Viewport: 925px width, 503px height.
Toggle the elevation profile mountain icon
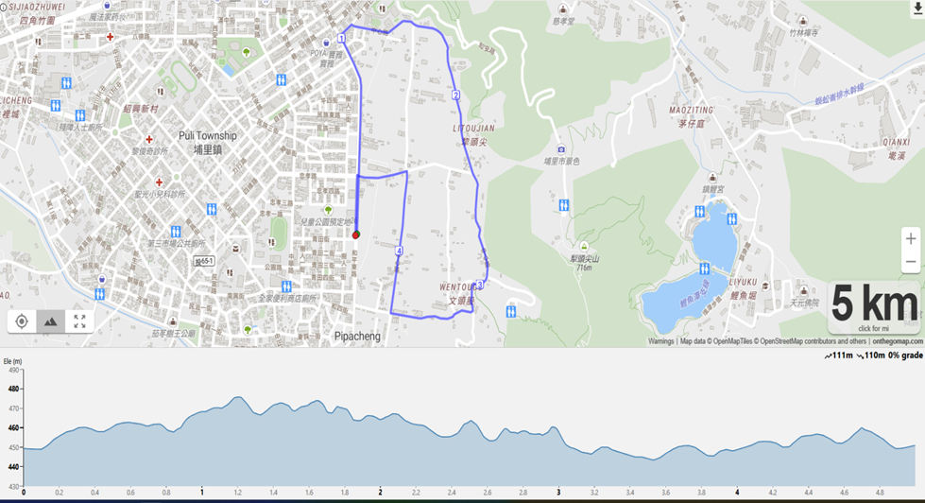pos(51,321)
